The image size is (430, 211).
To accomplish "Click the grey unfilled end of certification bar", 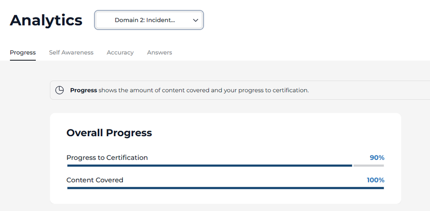I will [x=368, y=165].
